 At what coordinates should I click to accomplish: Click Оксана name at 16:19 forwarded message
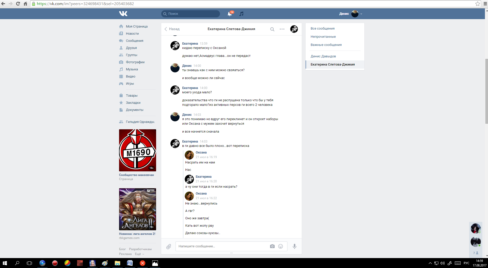pyautogui.click(x=201, y=152)
